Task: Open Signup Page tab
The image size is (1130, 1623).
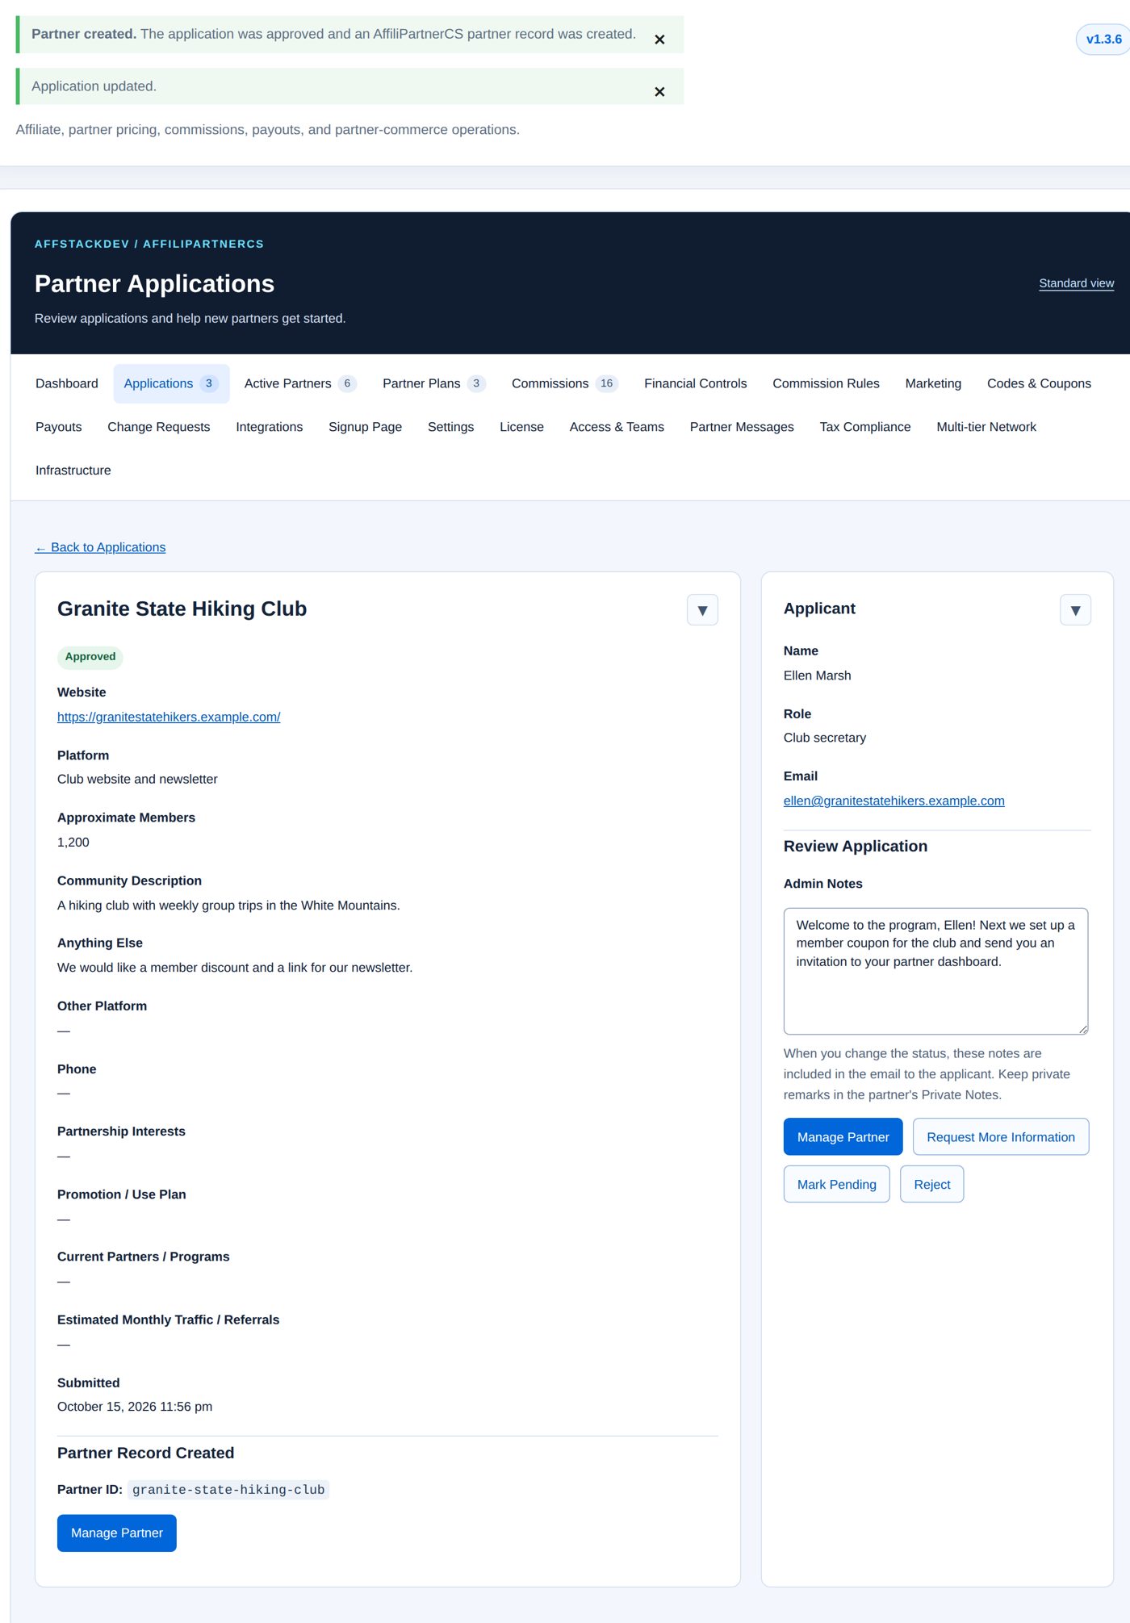Action: coord(365,427)
